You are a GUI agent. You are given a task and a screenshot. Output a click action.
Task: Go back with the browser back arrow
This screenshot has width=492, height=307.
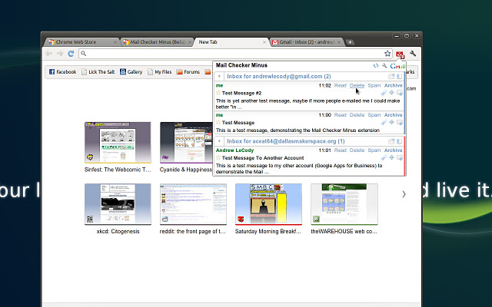click(49, 54)
